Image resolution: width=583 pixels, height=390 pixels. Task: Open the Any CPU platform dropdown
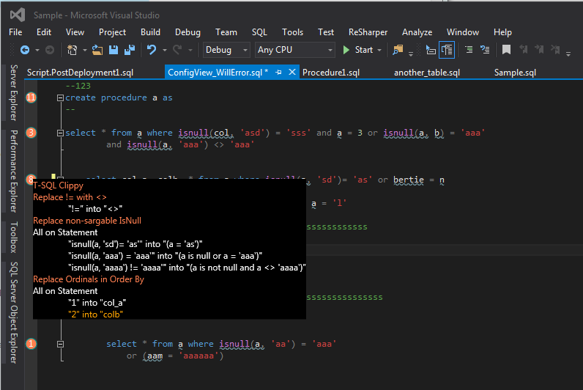(x=294, y=50)
